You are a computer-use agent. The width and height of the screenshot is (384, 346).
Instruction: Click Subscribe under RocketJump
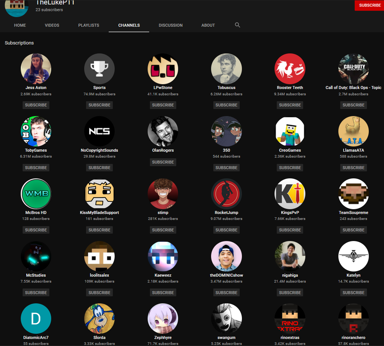click(x=227, y=230)
